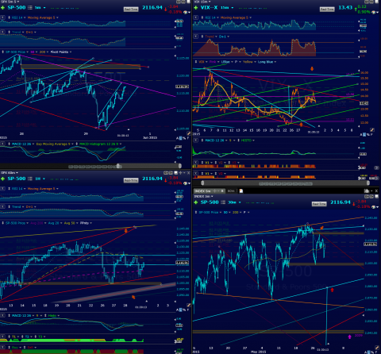Open symbol list icon in SP-500 30m chart
The height and width of the screenshot is (354, 381).
[x=223, y=202]
